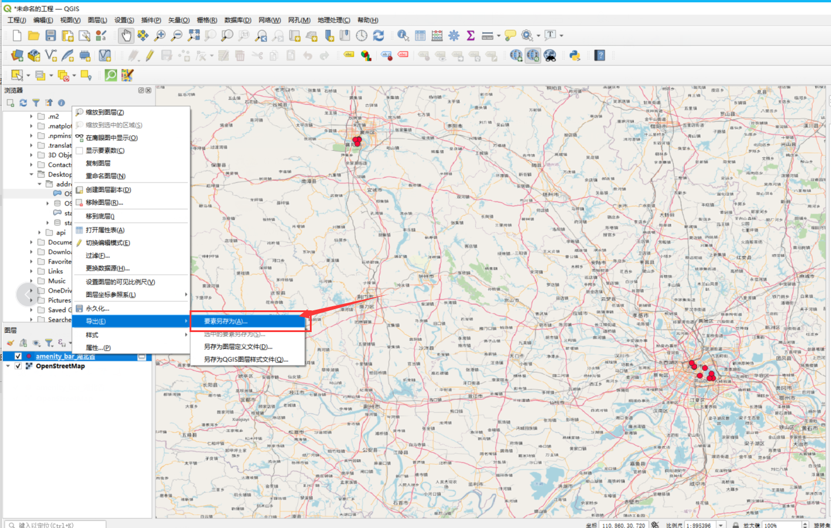Open project using the folder icon

pos(33,36)
